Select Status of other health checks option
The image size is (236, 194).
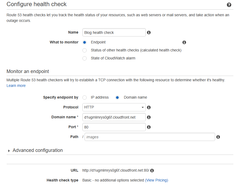[85, 50]
